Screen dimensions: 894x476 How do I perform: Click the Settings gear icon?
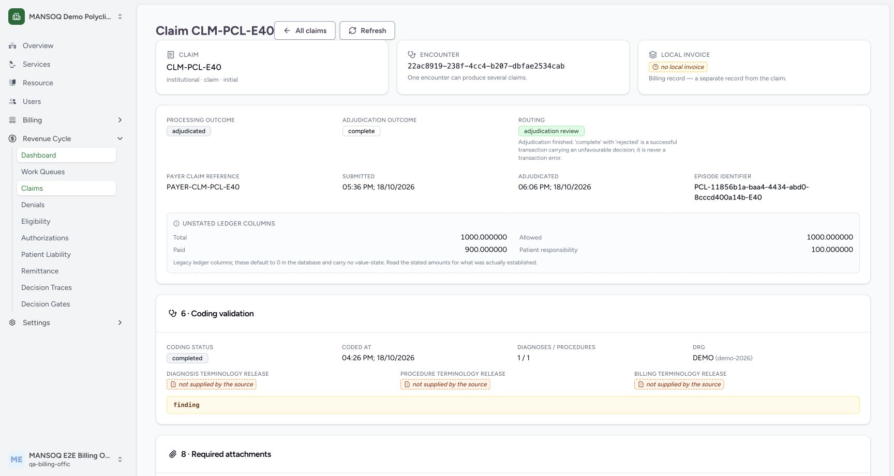[12, 323]
